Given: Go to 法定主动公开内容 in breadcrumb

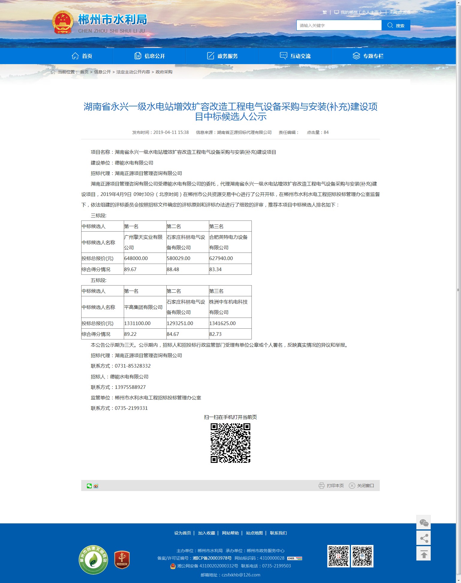Looking at the screenshot, I should coord(133,72).
